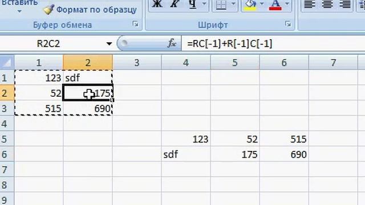Select cell with sdf in row 6
This screenshot has width=365, height=205.
coord(186,154)
